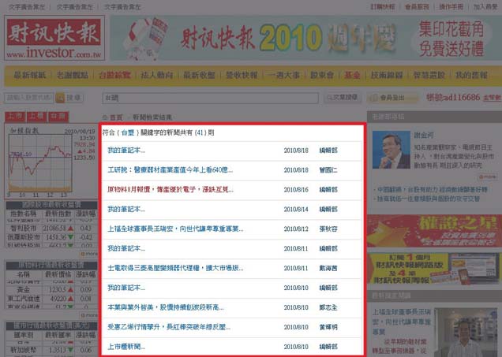Click the 智利股市 index row

[51, 229]
